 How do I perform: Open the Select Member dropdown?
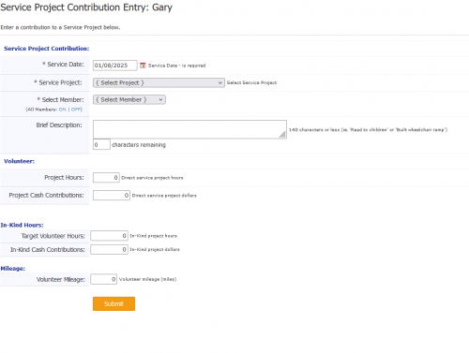click(x=129, y=99)
